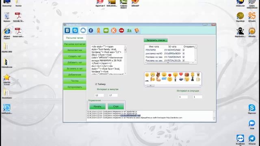Open the orange K module icon

[x=114, y=30]
